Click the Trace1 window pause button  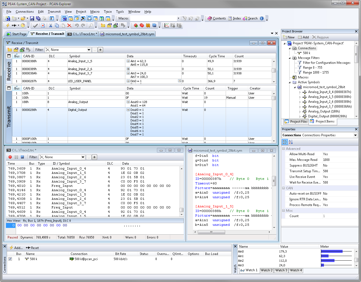click(x=16, y=157)
